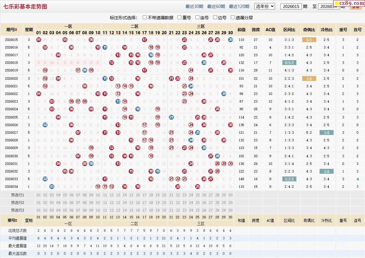
Task: Click blue ball 30 in row 2026015
Action: pyautogui.click(x=230, y=40)
